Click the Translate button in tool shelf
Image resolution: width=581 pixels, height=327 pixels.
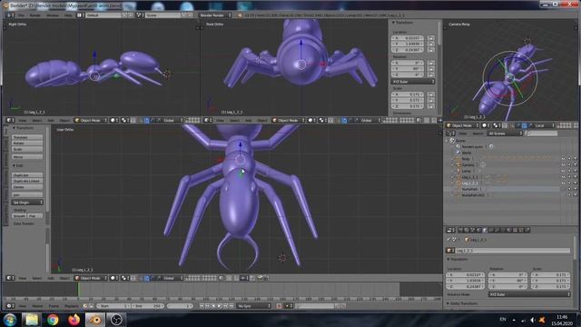[x=27, y=137]
